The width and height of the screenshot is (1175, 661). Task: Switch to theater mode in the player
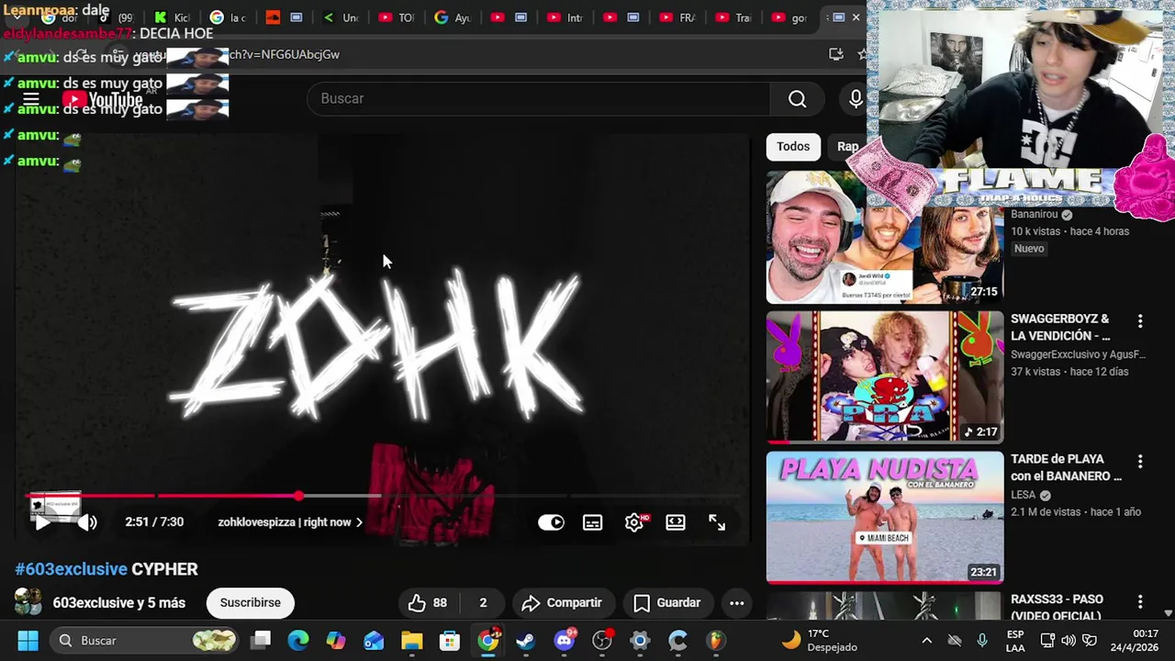tap(676, 522)
